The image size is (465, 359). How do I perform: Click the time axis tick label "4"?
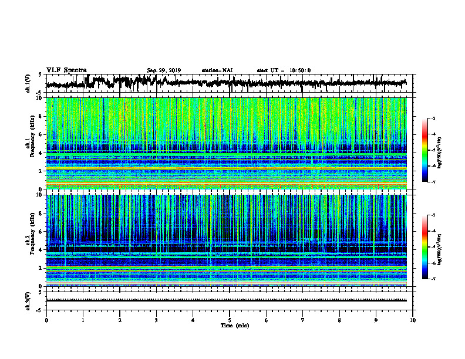(x=193, y=320)
